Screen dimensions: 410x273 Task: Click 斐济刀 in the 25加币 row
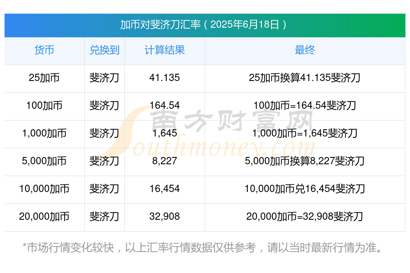coord(104,78)
